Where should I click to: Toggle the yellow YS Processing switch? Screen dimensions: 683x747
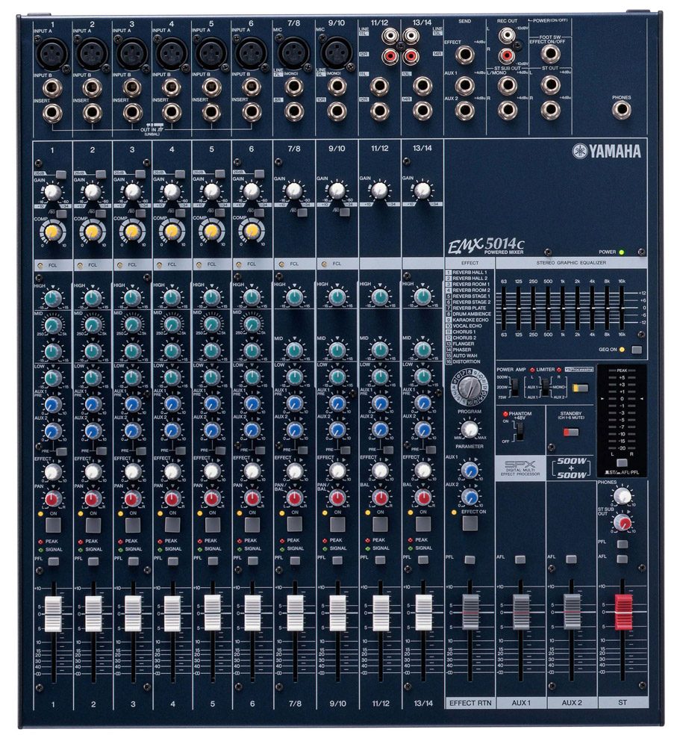(x=580, y=387)
